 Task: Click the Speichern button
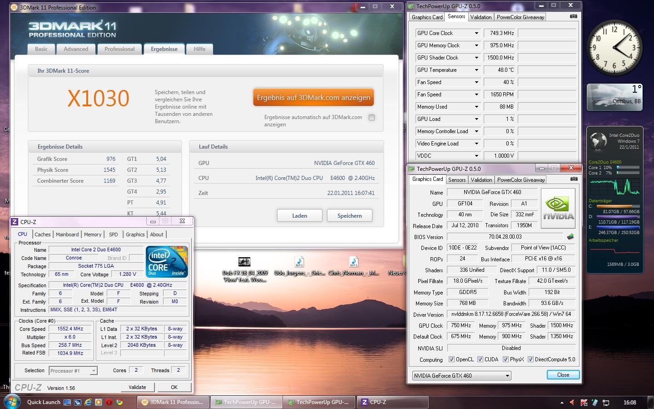[x=350, y=216]
